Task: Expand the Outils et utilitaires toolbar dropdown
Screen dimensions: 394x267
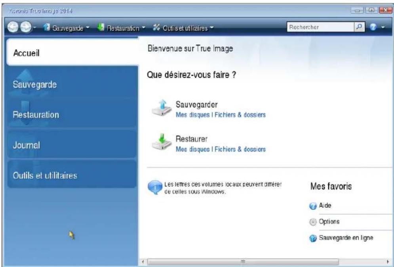Action: coord(212,28)
